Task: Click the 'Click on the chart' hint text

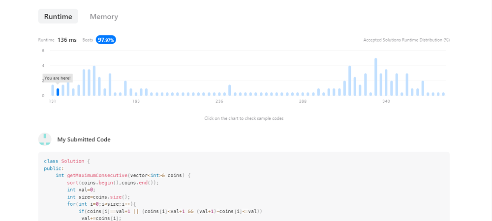Action: point(244,118)
